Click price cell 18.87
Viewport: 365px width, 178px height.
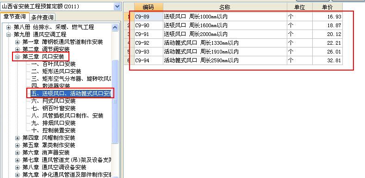pyautogui.click(x=327, y=25)
